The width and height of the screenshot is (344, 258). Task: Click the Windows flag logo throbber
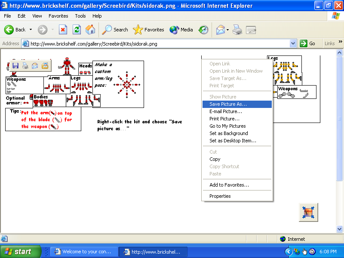(336, 16)
